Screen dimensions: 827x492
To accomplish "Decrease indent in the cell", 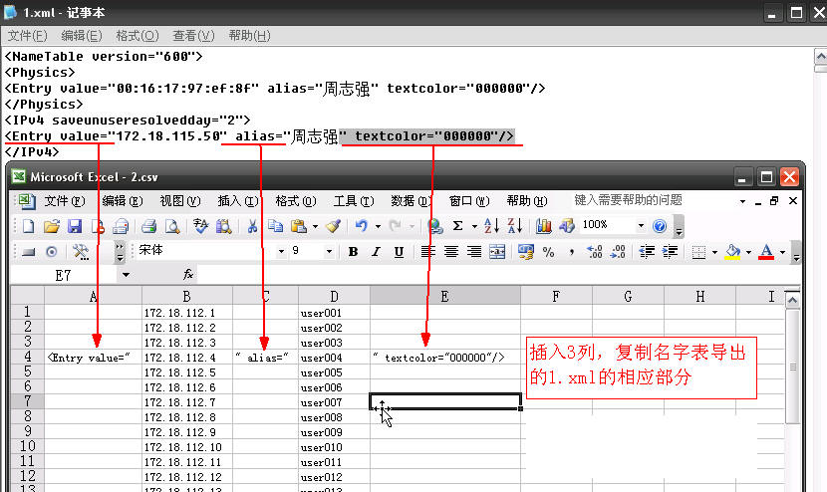I will click(x=647, y=252).
